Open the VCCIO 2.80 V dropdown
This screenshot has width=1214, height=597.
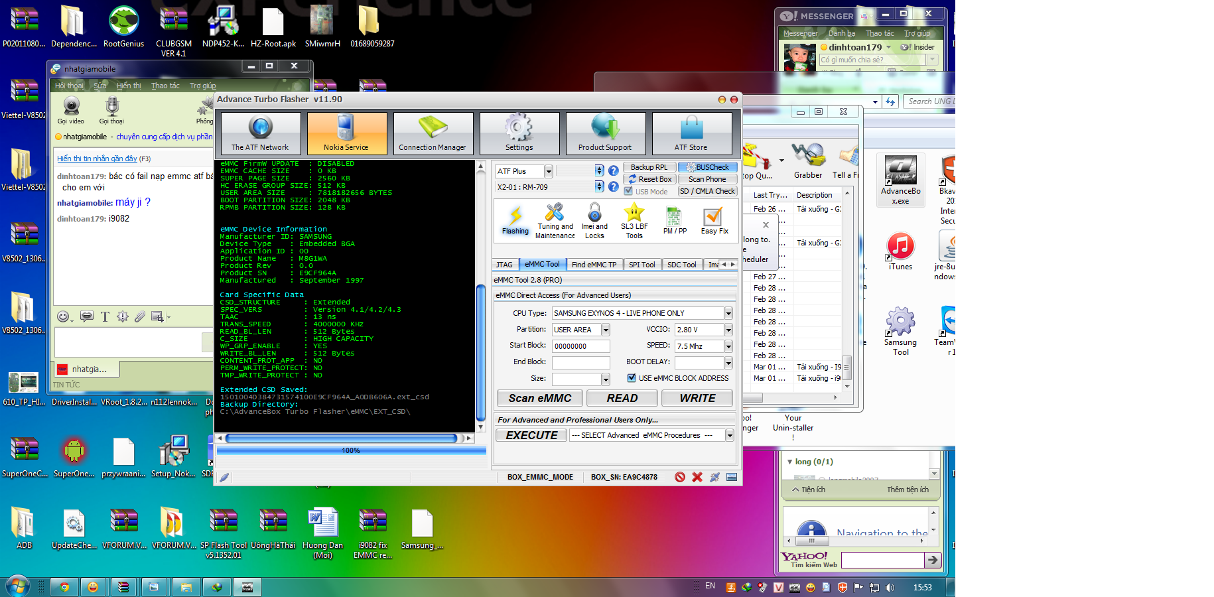[x=728, y=330]
